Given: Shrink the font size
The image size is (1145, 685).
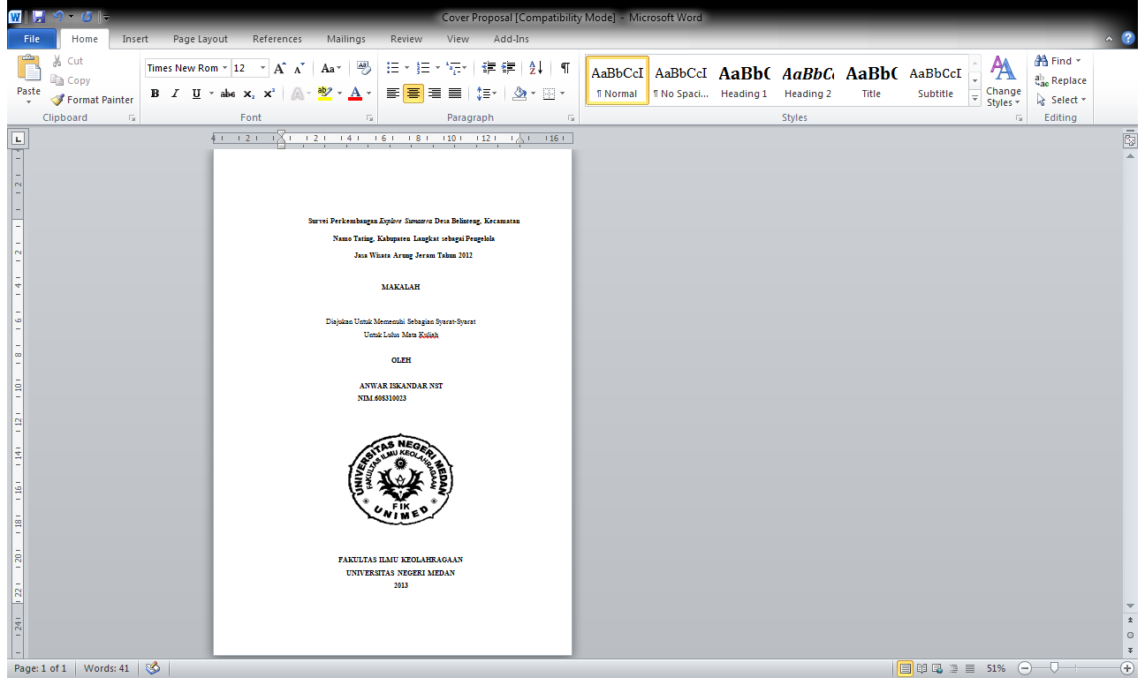Looking at the screenshot, I should pos(300,68).
